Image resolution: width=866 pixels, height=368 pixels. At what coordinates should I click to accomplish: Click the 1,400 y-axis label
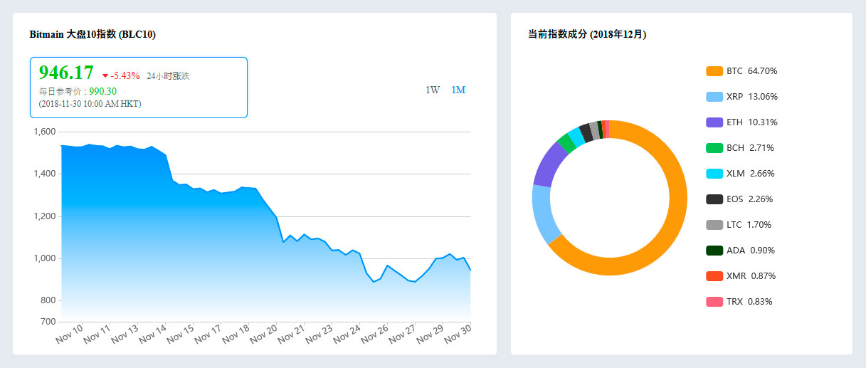pos(45,174)
